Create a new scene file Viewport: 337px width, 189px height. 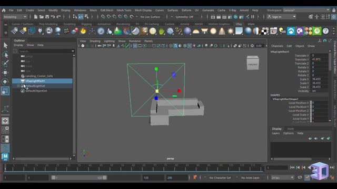coord(36,17)
